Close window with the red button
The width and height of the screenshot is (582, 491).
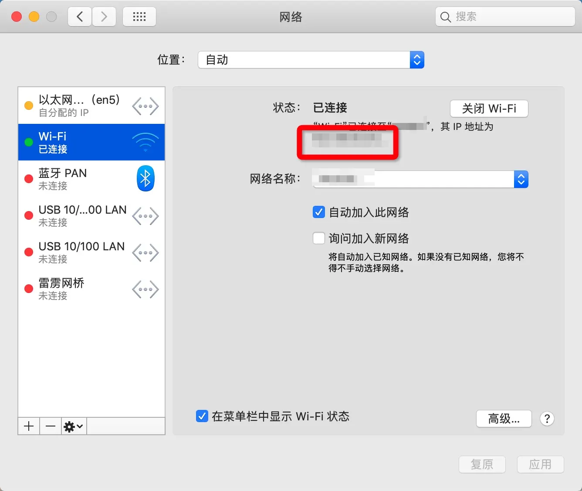pos(17,17)
